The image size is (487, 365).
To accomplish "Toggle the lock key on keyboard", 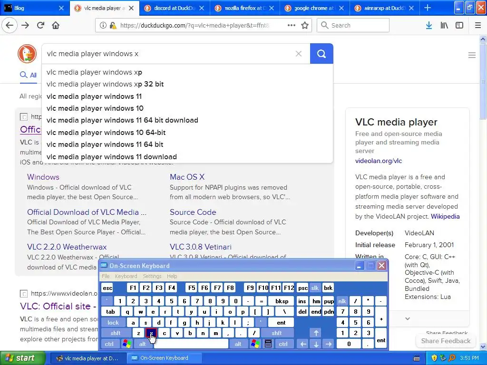I will pyautogui.click(x=113, y=323).
